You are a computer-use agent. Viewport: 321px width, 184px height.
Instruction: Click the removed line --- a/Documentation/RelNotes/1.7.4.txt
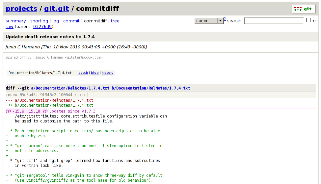(x=49, y=100)
